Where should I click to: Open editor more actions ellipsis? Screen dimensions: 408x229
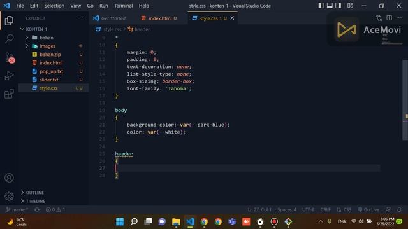[399, 18]
